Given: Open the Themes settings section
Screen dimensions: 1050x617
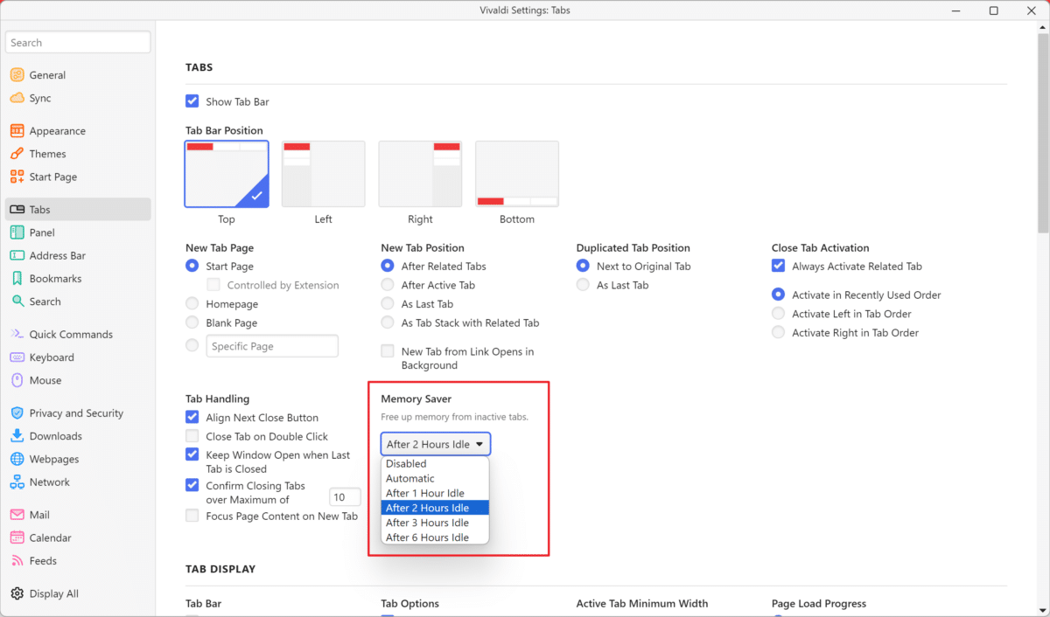Looking at the screenshot, I should (50, 153).
